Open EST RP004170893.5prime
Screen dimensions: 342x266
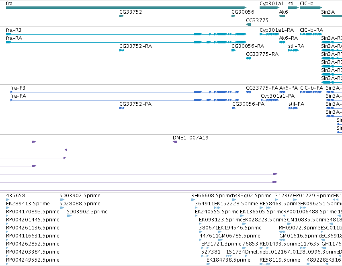[x=33, y=212]
